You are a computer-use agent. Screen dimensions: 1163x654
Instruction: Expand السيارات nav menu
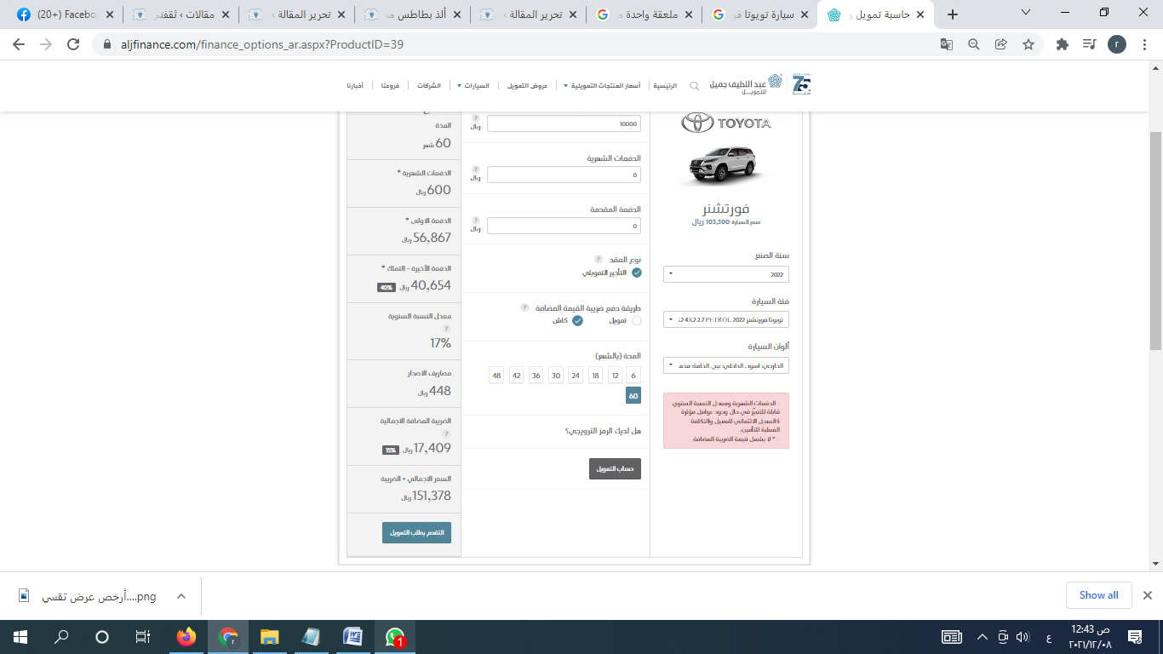(x=473, y=86)
